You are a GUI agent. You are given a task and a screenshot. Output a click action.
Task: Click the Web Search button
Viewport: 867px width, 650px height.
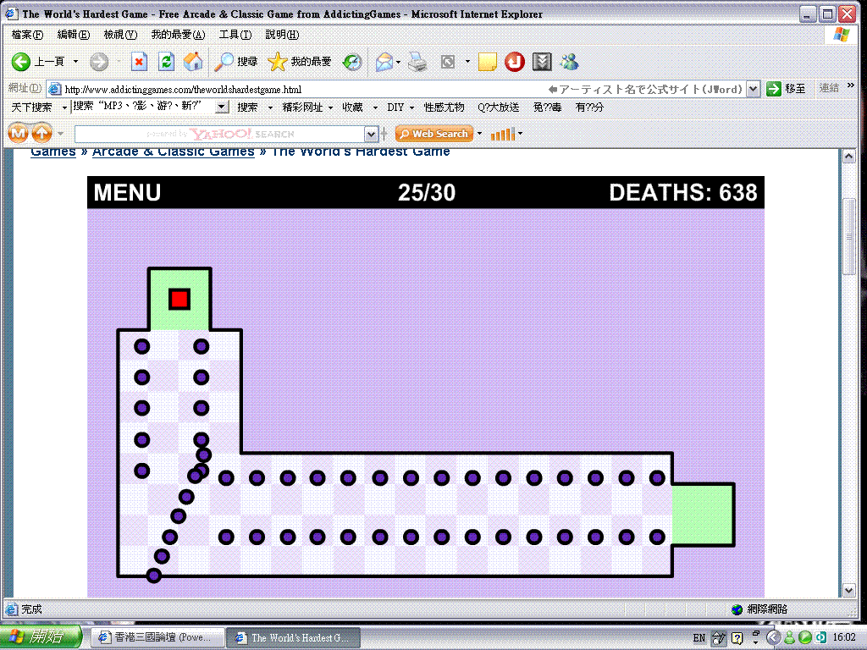coord(434,133)
